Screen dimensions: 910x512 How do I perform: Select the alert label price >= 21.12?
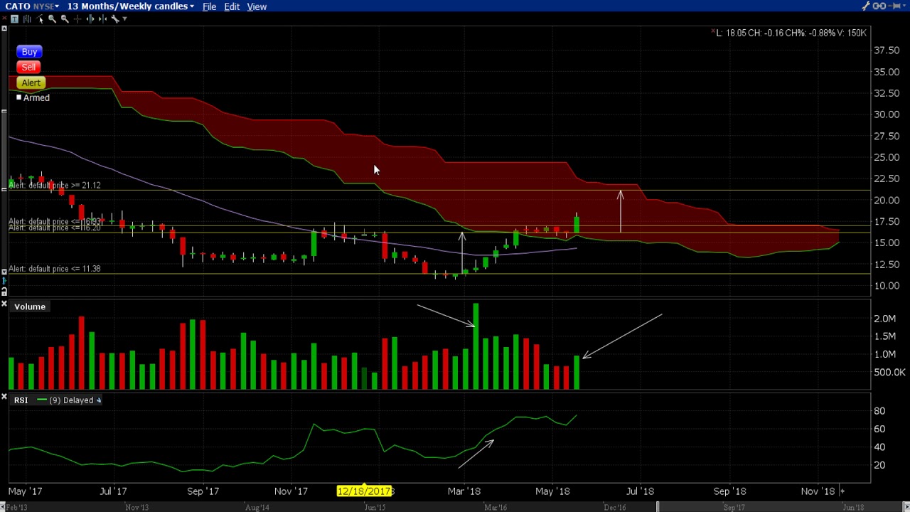(55, 185)
